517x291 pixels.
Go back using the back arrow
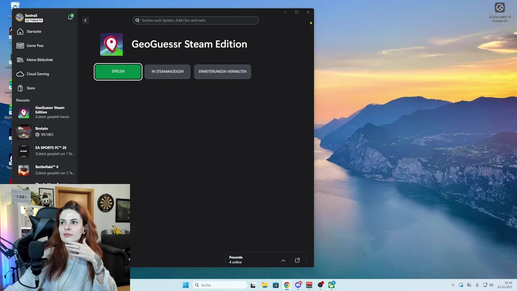[x=85, y=20]
